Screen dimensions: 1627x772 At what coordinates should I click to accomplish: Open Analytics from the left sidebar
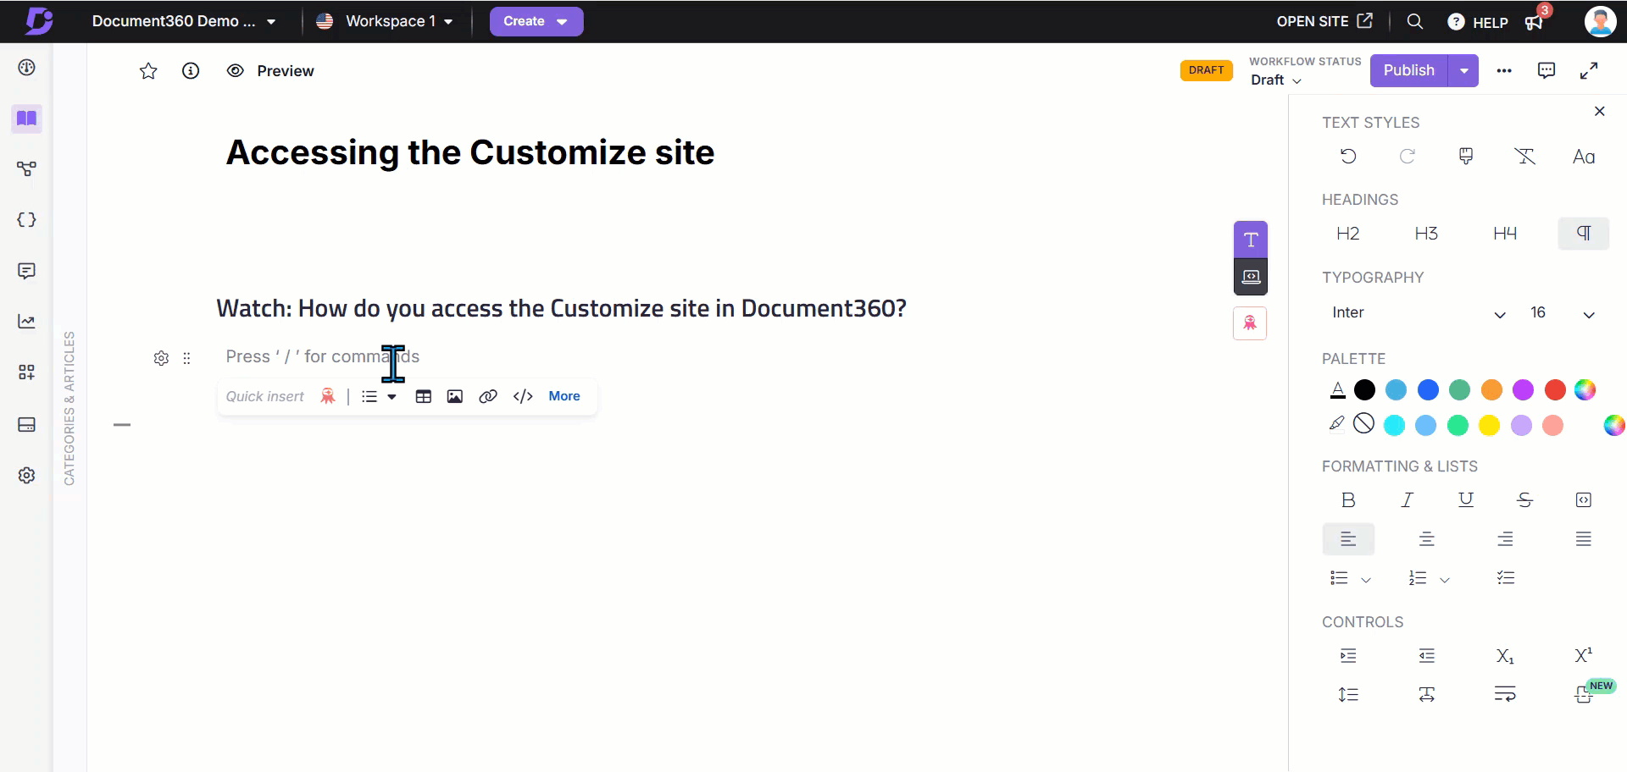coord(27,322)
